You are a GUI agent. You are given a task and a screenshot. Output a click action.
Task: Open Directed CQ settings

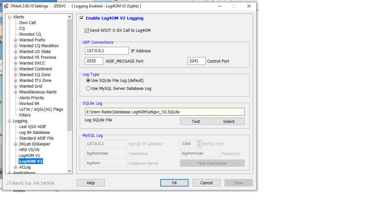tap(30, 34)
